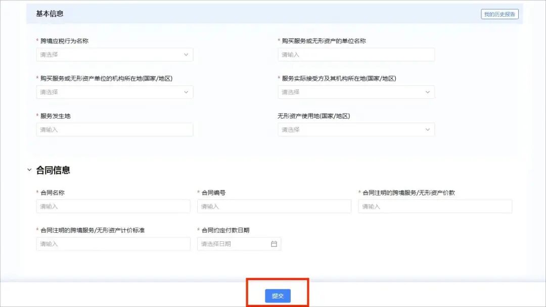The image size is (546, 307).
Task: Focus the 合同编号 input field
Action: click(x=274, y=206)
